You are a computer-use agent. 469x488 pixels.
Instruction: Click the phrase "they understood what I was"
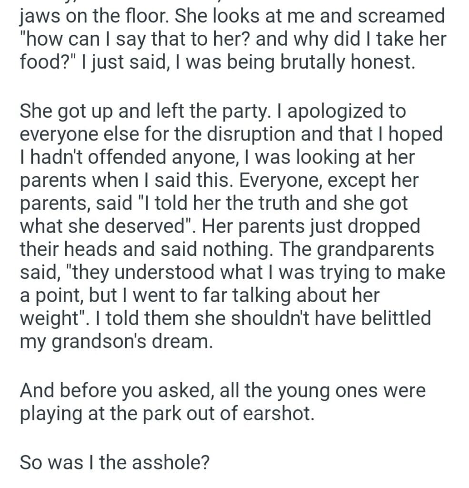[x=187, y=272]
